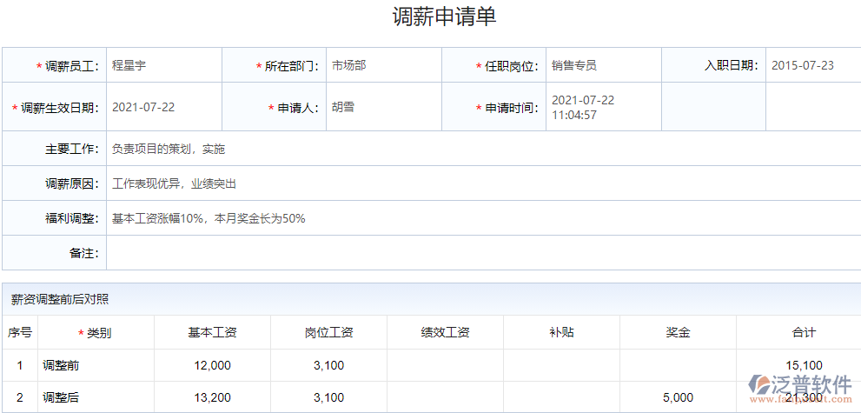Select the 任职岗位 field showing 销售专员
The height and width of the screenshot is (413, 861).
pos(603,65)
